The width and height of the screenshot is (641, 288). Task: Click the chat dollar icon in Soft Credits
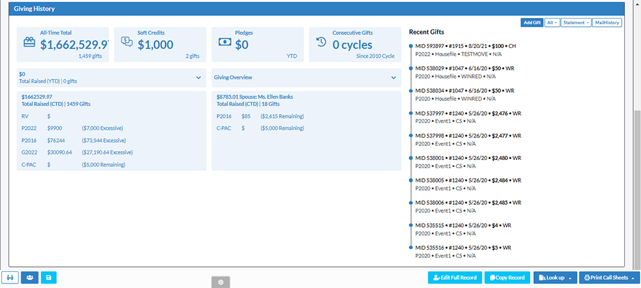coord(127,42)
